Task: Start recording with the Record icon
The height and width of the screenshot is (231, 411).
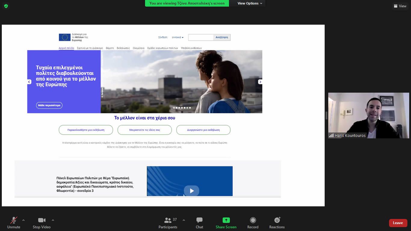Action: pyautogui.click(x=253, y=220)
